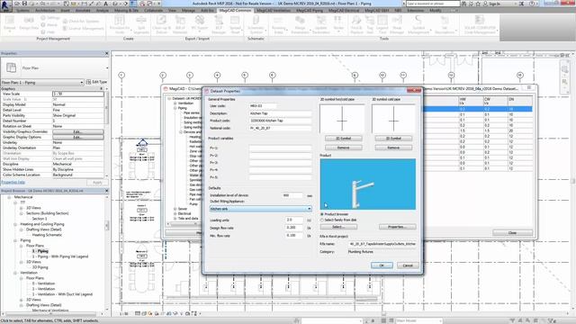Open the MagiCAD Electrical ribbon tab

(344, 11)
